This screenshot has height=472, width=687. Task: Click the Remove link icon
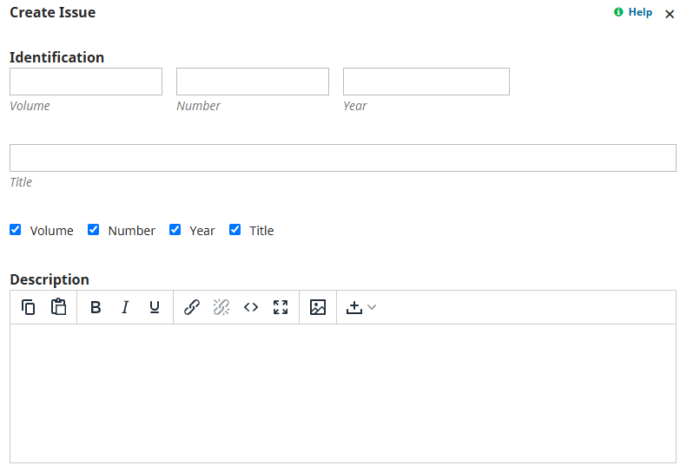(221, 307)
